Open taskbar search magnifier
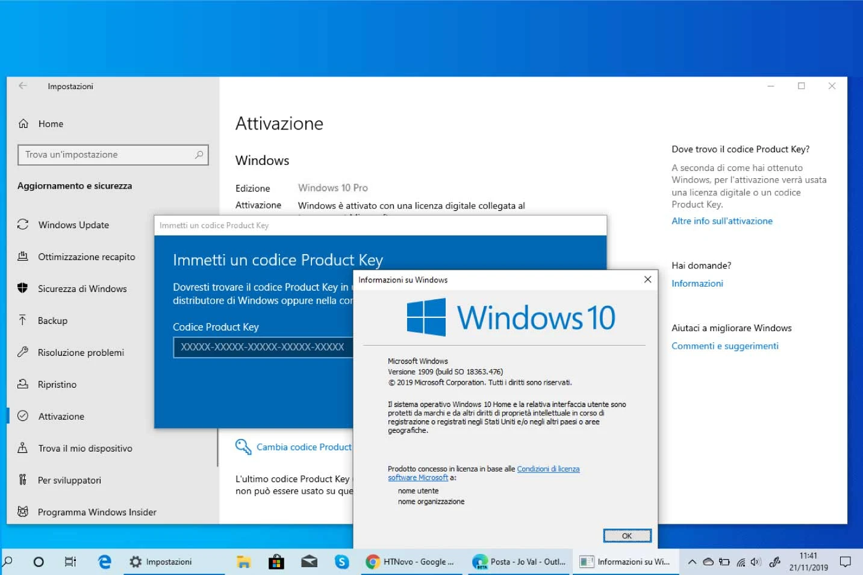 (x=8, y=562)
